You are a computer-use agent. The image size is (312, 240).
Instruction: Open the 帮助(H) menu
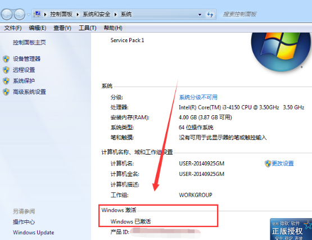[113, 28]
